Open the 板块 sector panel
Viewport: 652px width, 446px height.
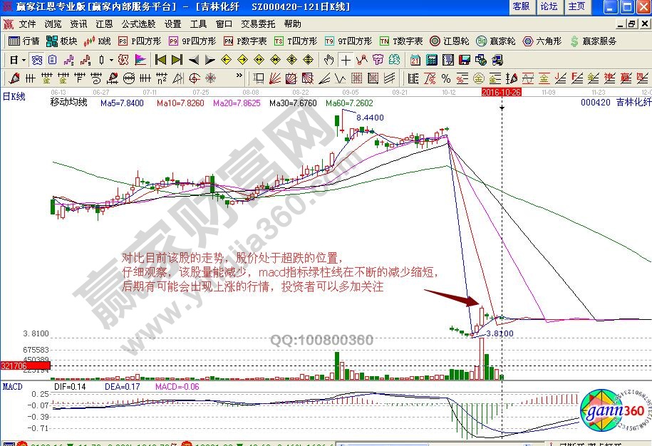tap(61, 41)
